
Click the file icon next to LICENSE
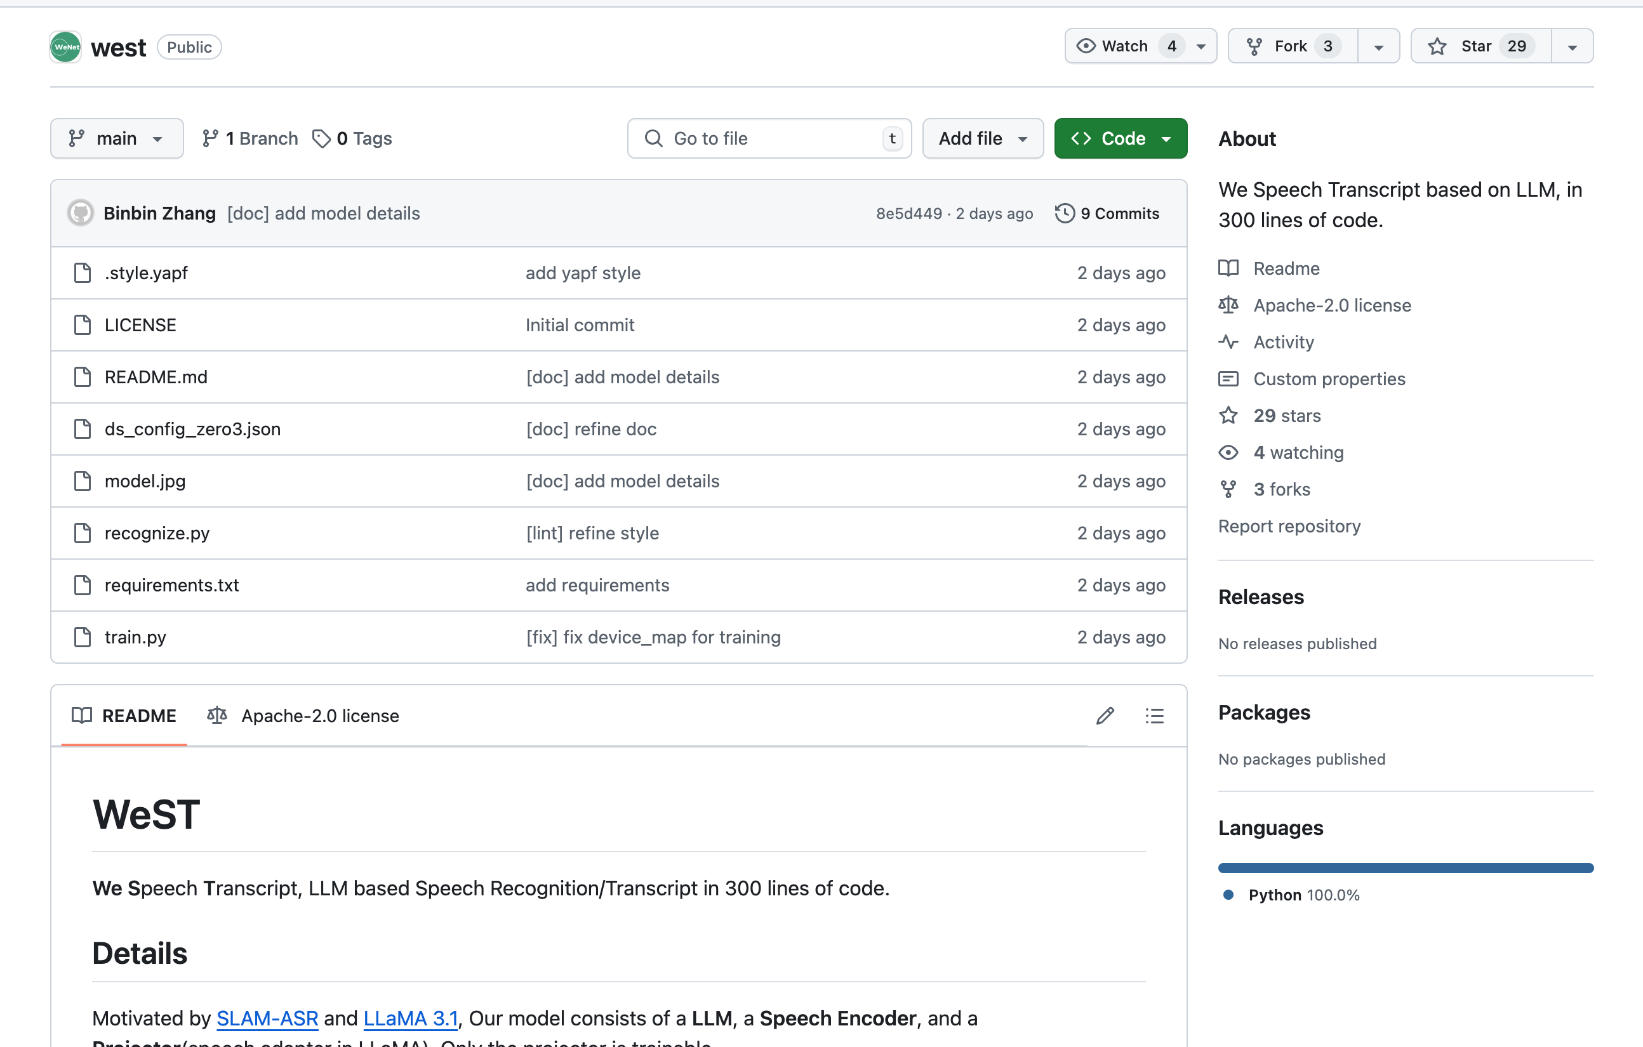pos(83,325)
